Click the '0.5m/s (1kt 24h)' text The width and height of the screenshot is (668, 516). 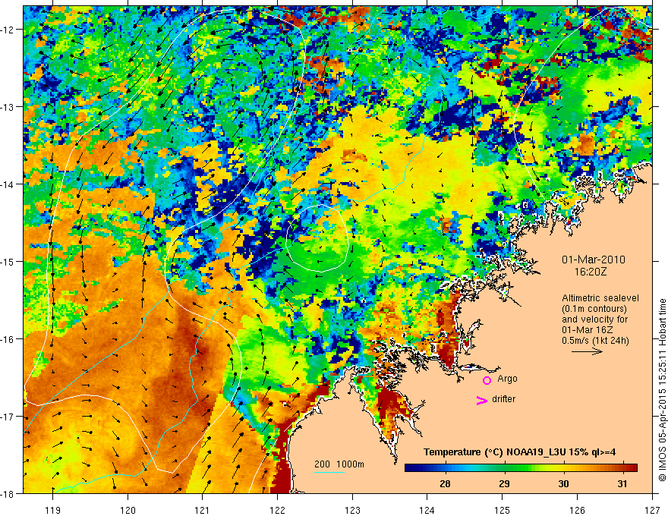click(x=595, y=341)
